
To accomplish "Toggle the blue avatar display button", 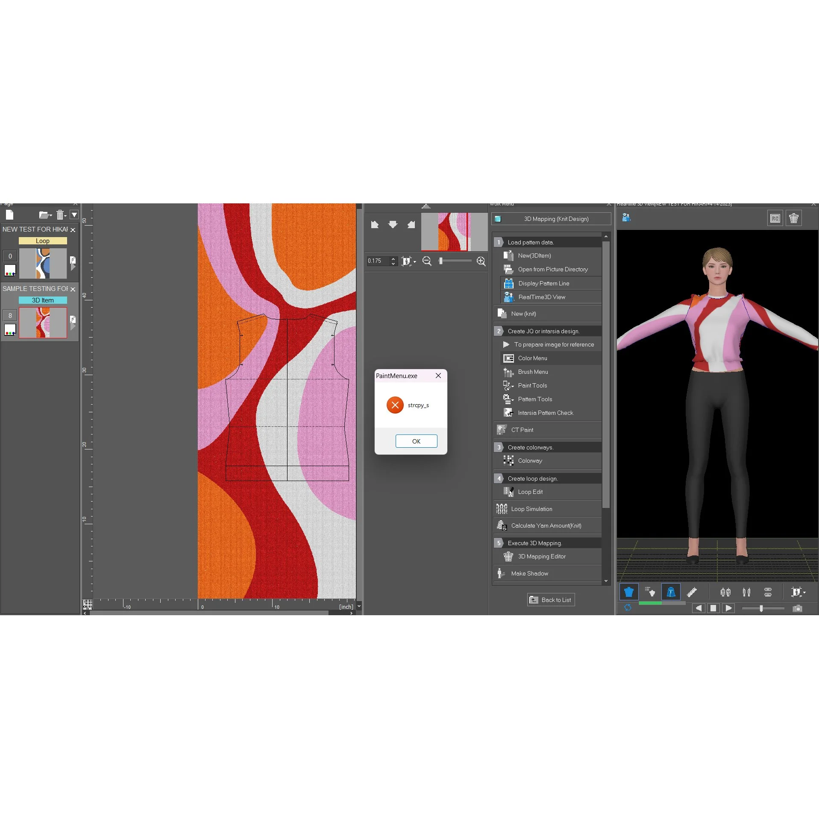I will coord(671,592).
